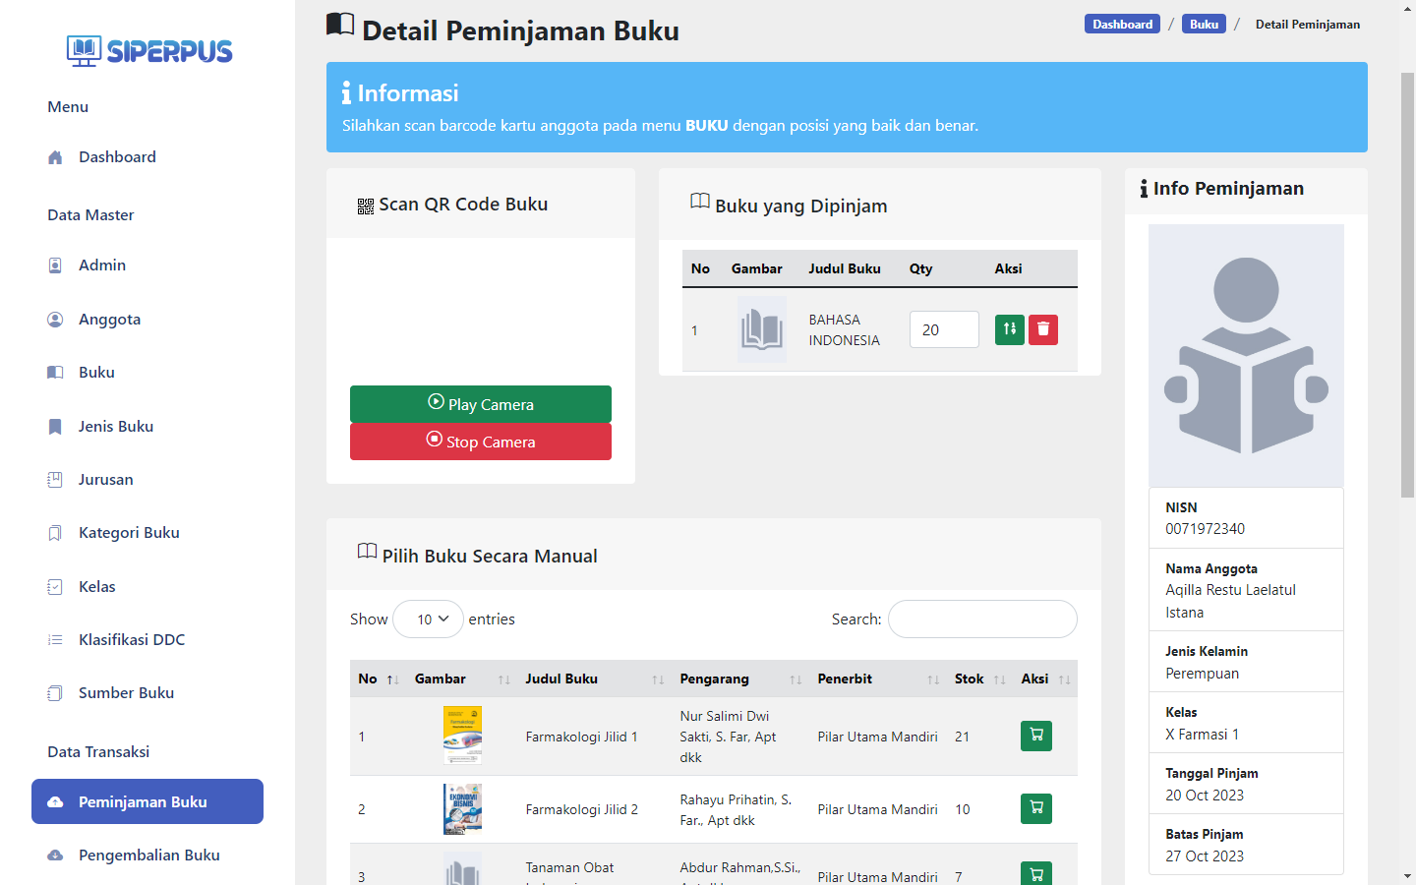1416x885 pixels.
Task: Delete Bahasa Indonesia using red trash icon
Action: coord(1042,329)
